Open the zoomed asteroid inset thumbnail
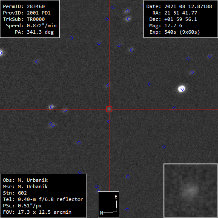This screenshot has width=218, height=218. tap(191, 191)
